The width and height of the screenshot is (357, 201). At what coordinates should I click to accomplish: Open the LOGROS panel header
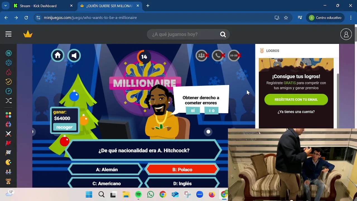point(297,51)
